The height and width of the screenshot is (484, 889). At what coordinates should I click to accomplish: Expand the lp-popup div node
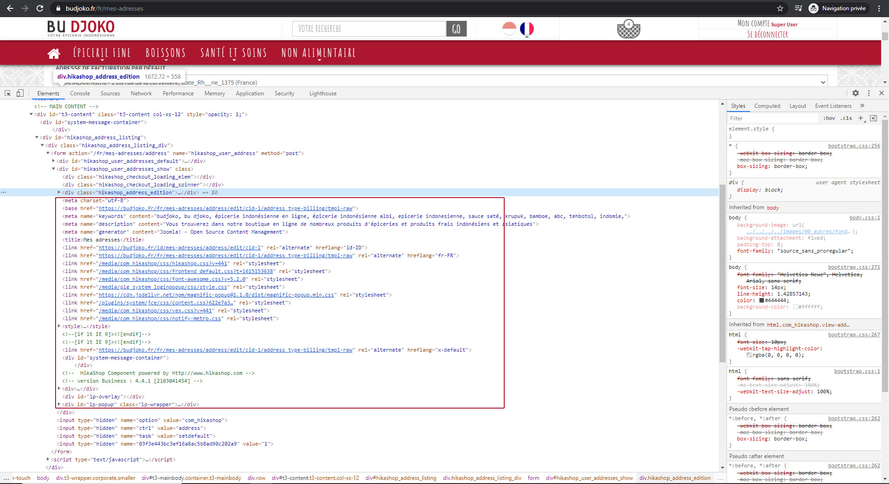coord(59,404)
